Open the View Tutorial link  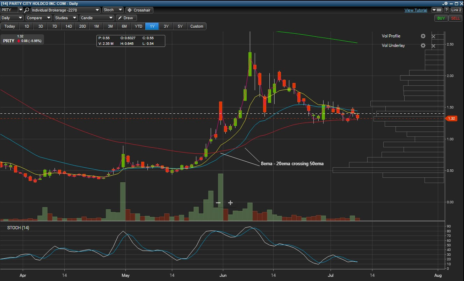(x=416, y=10)
